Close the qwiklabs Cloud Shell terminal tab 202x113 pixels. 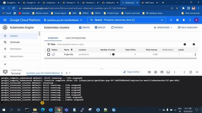62,73
